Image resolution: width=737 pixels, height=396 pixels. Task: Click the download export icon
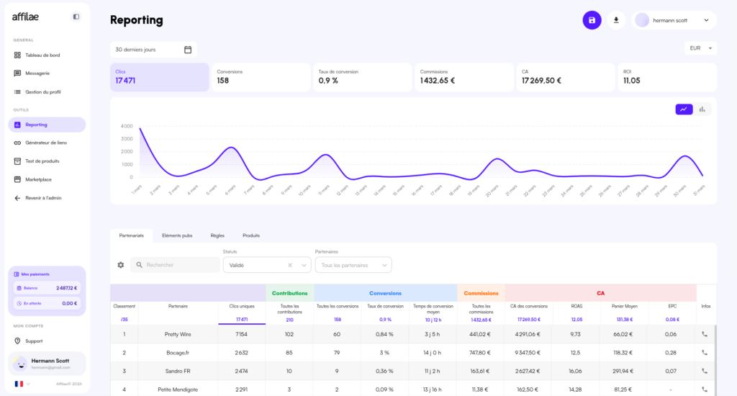pyautogui.click(x=615, y=20)
